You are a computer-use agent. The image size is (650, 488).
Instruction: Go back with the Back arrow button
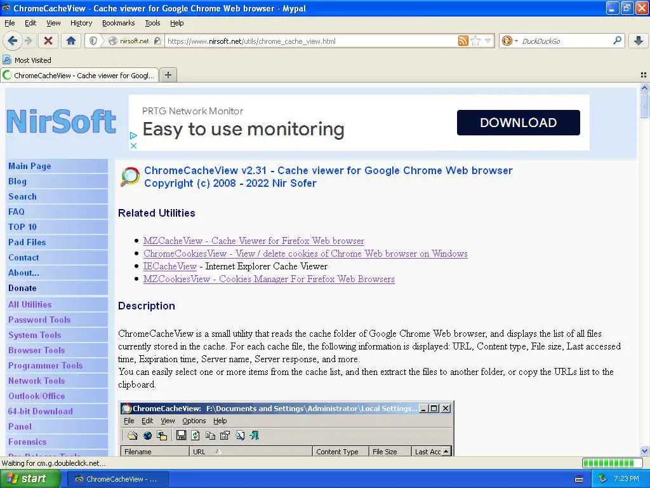click(12, 41)
